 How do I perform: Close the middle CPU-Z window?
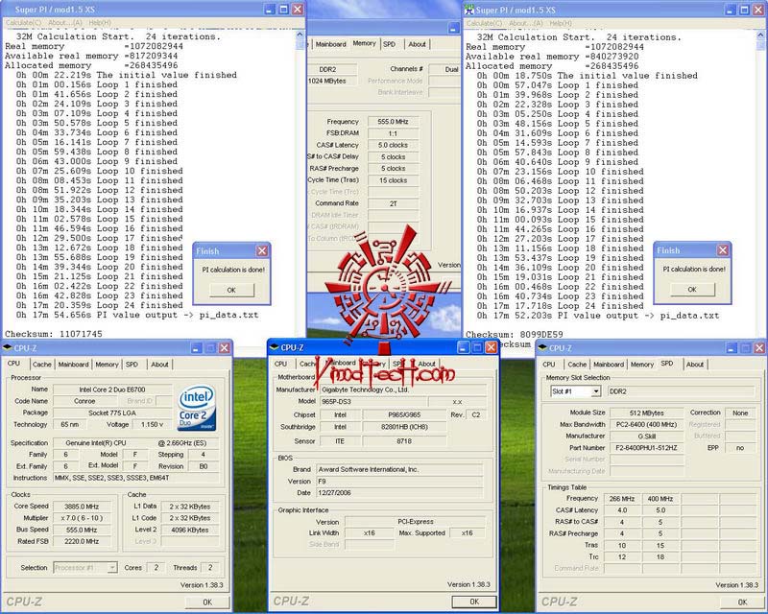point(491,347)
